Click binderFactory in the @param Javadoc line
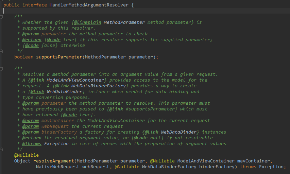This screenshot has width=290, height=174. [59, 132]
